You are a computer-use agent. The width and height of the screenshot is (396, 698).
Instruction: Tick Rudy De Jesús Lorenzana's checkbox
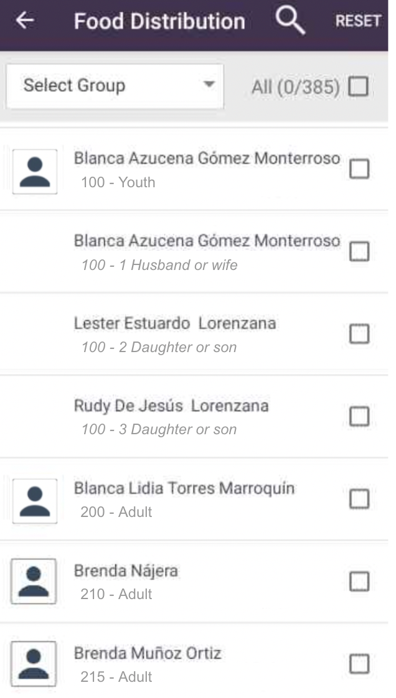point(359,416)
